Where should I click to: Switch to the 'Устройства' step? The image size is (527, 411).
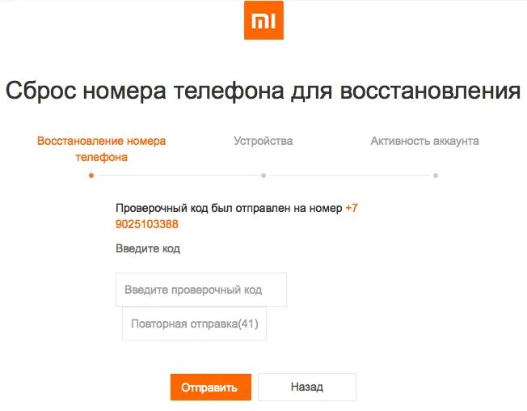tap(263, 141)
